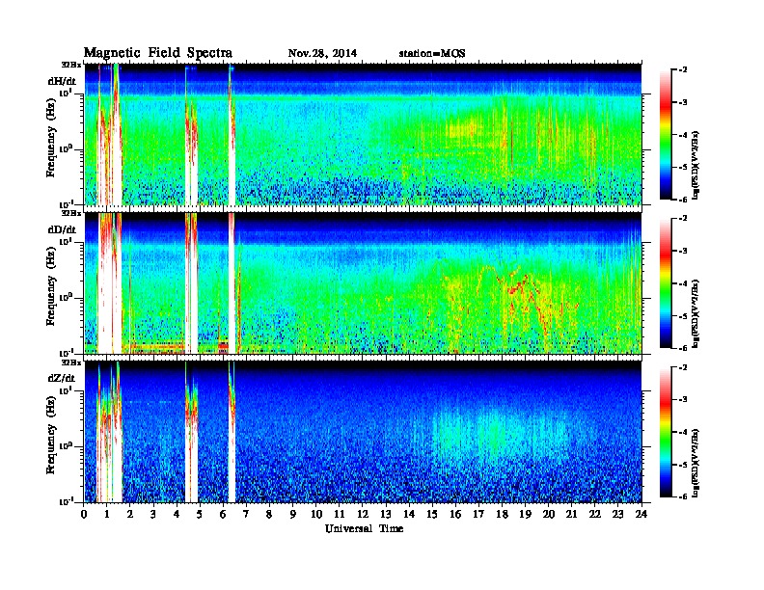Click the "-2" tick of dH/dt colorbar

(684, 70)
